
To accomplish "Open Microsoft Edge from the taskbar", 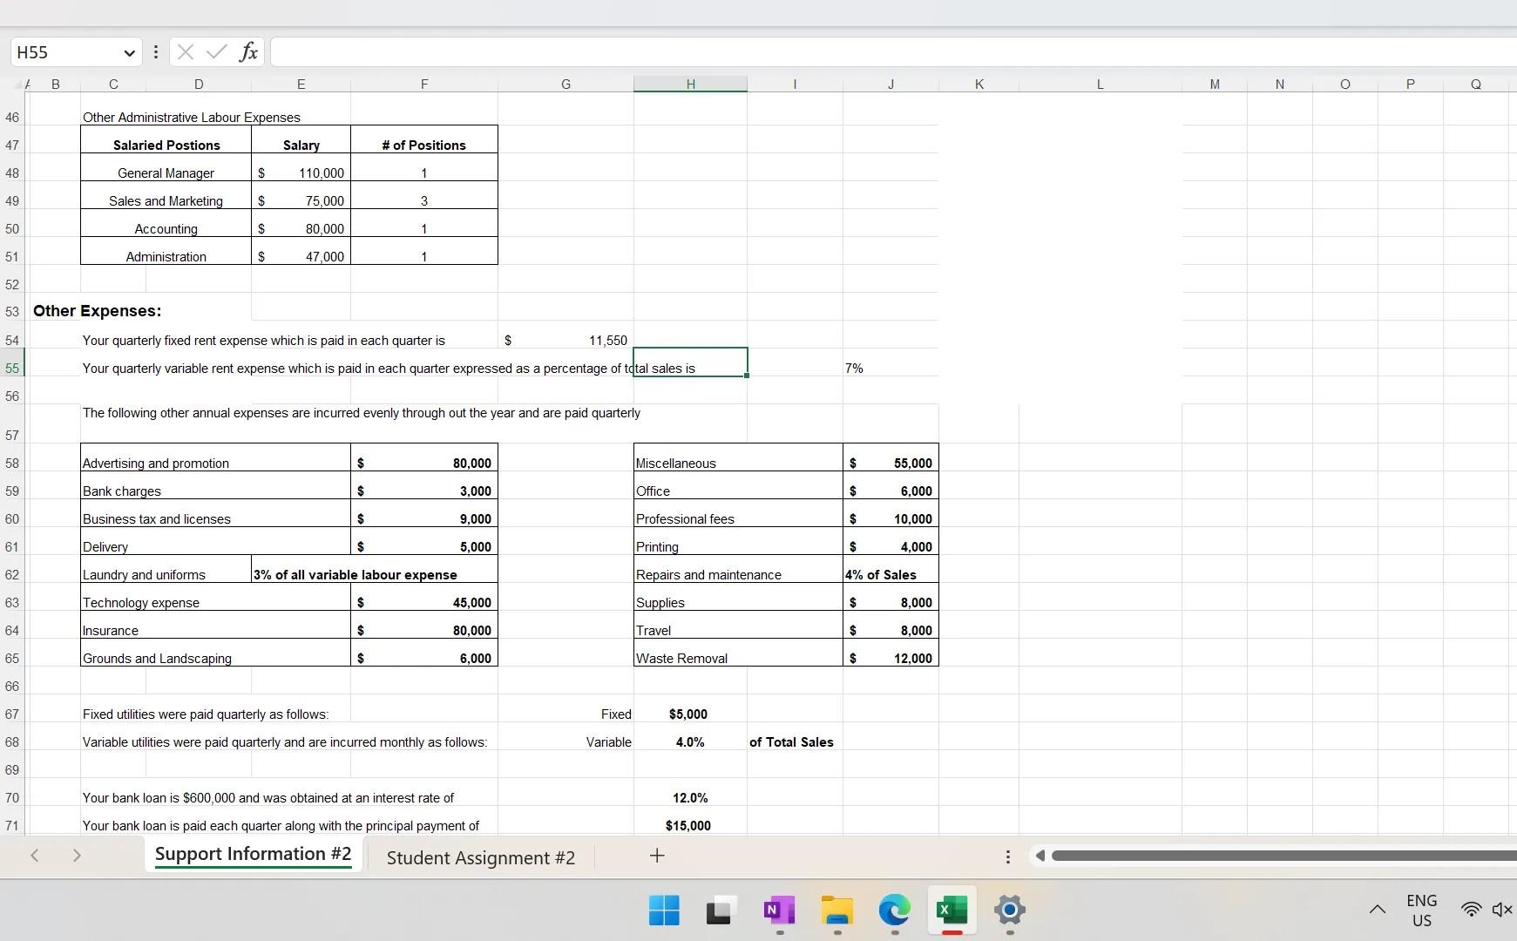I will coord(894,911).
